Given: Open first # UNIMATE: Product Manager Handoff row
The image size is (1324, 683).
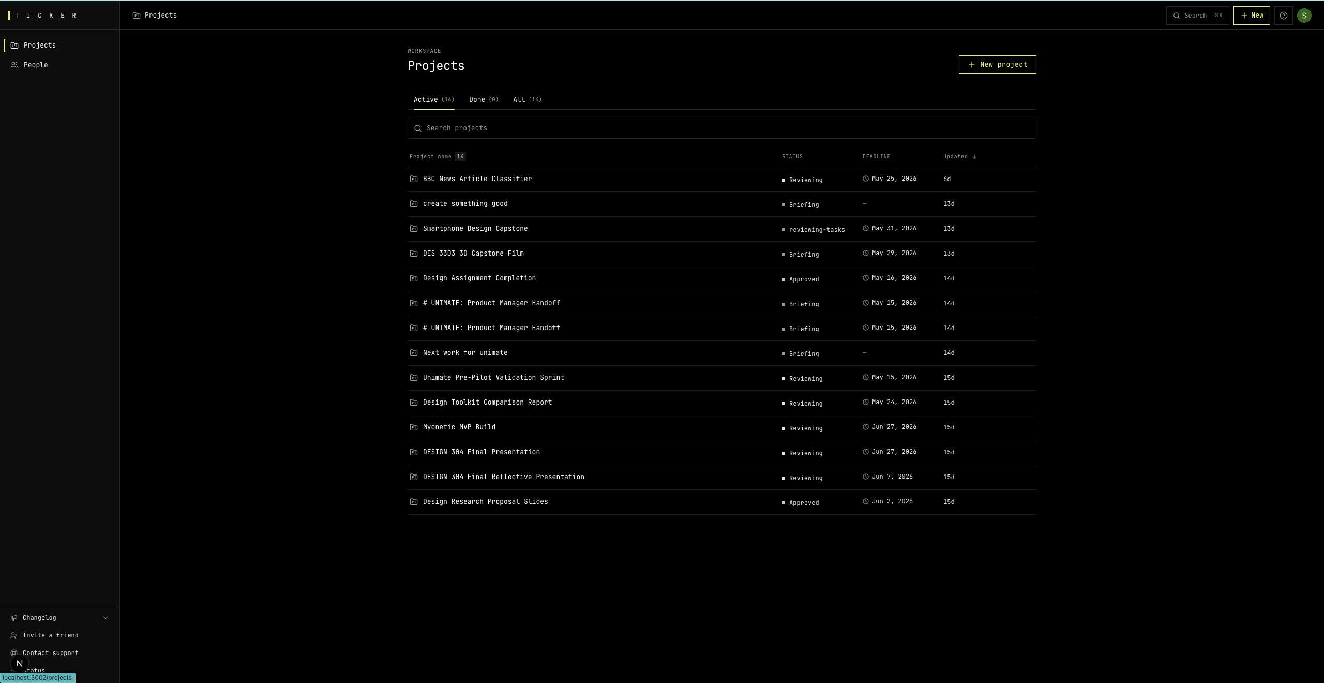Looking at the screenshot, I should tap(721, 303).
